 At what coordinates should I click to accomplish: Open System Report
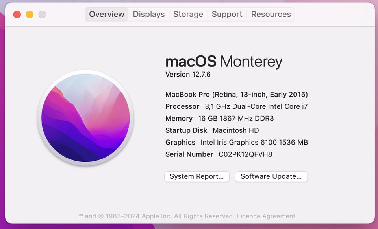197,177
